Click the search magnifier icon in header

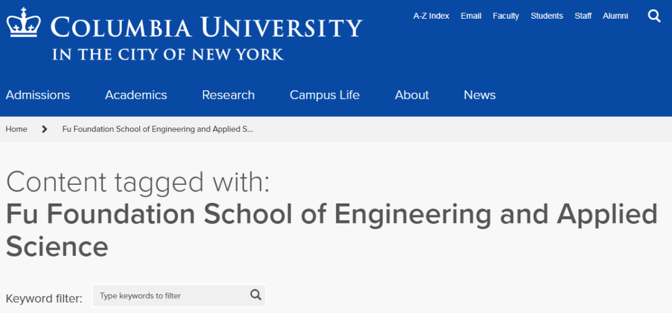(654, 16)
